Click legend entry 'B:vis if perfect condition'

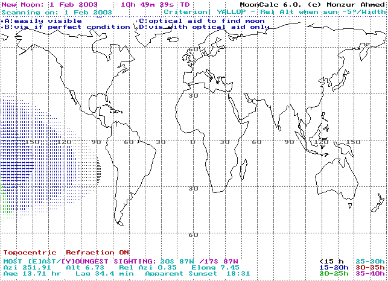pyautogui.click(x=67, y=27)
